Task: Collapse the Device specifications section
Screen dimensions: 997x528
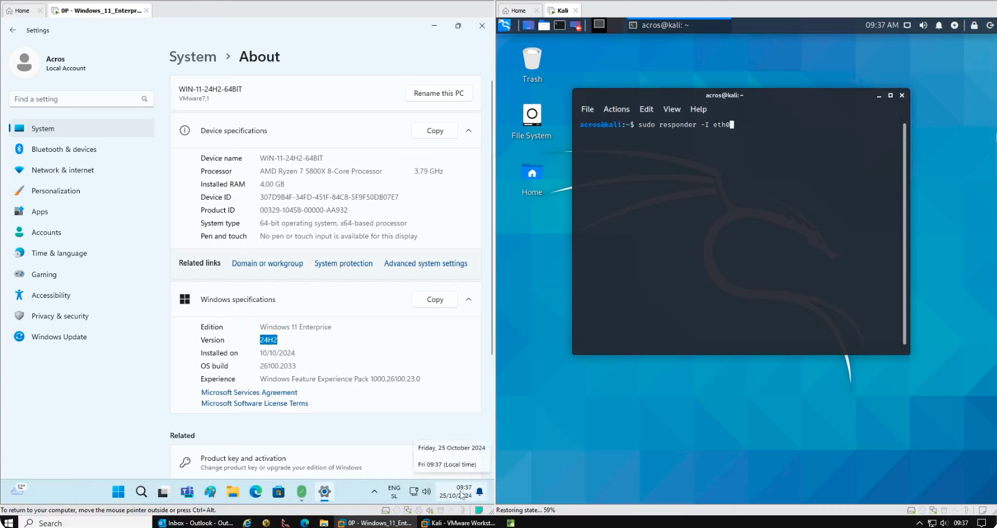Action: pos(469,131)
